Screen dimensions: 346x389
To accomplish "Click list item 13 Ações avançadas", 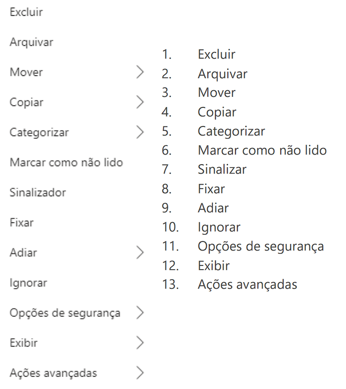I will pos(247,284).
